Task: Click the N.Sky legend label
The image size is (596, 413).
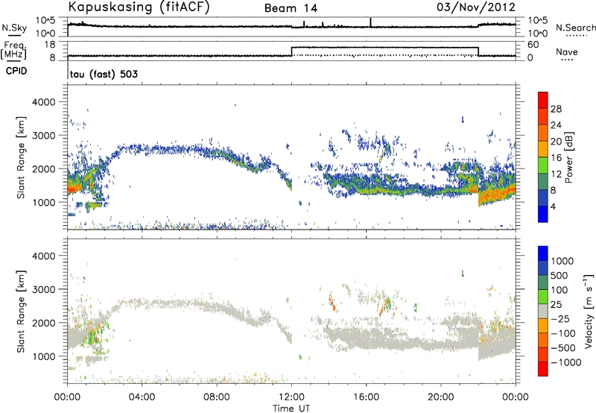Action: [14, 28]
